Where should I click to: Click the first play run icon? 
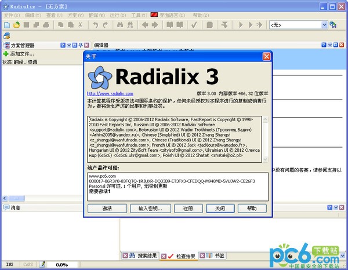[x=241, y=24]
